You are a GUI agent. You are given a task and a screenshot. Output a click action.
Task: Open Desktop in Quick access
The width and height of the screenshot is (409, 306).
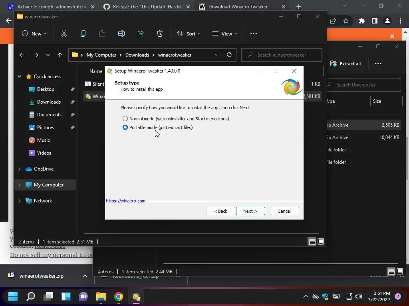(x=46, y=89)
